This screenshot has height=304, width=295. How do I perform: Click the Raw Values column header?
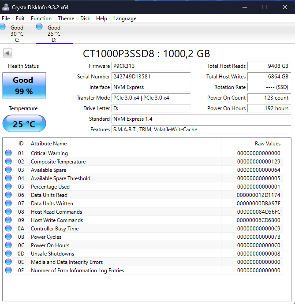pyautogui.click(x=267, y=144)
